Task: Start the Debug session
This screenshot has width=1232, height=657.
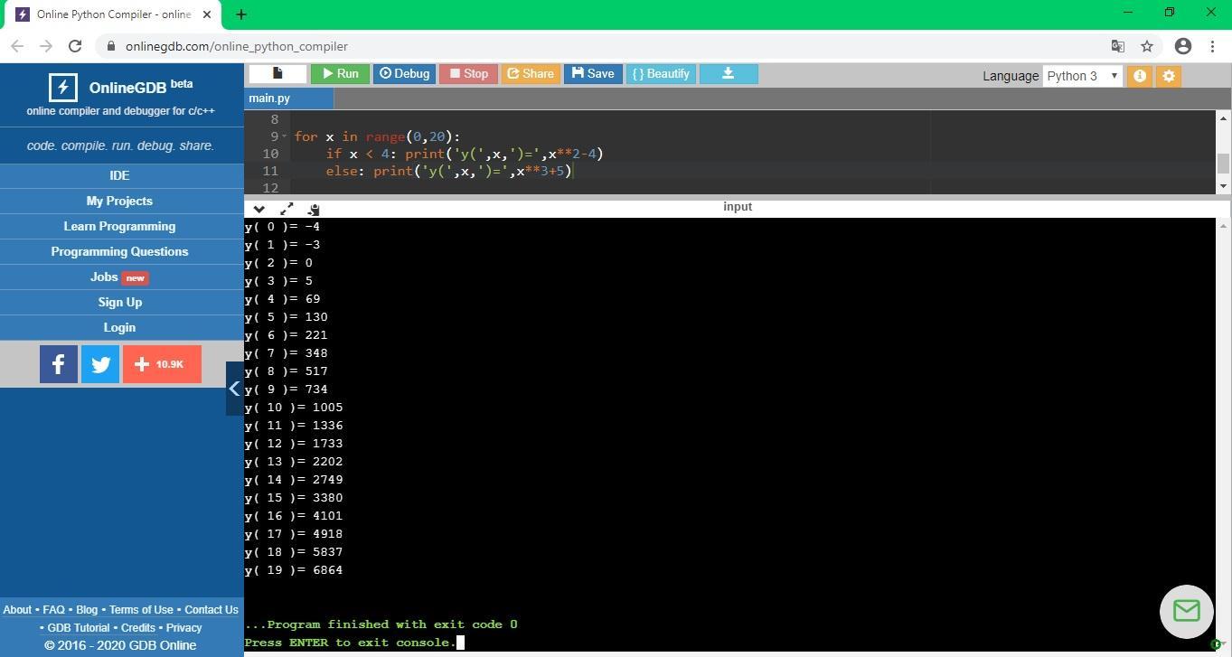Action: pyautogui.click(x=404, y=74)
